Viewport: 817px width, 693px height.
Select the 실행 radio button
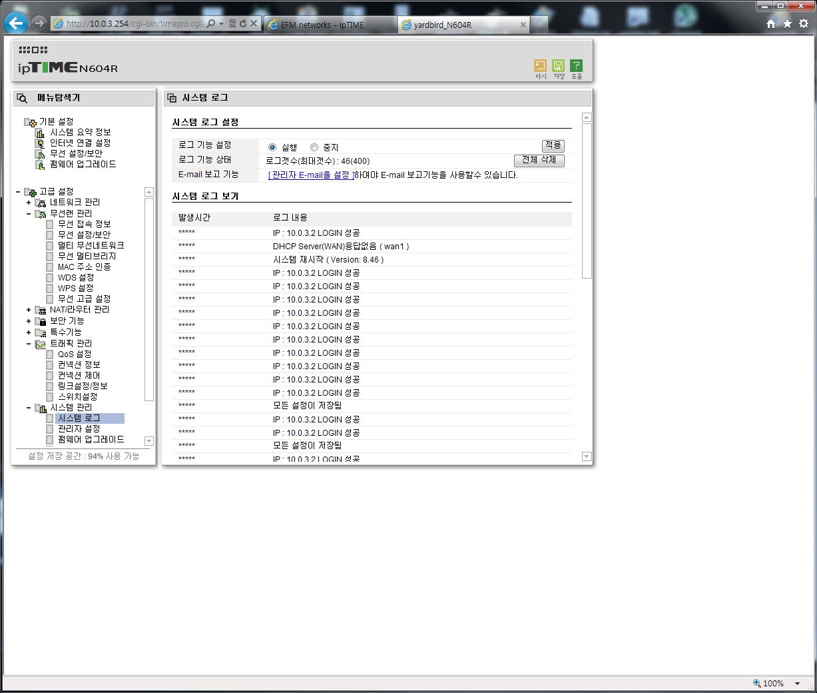(x=272, y=147)
